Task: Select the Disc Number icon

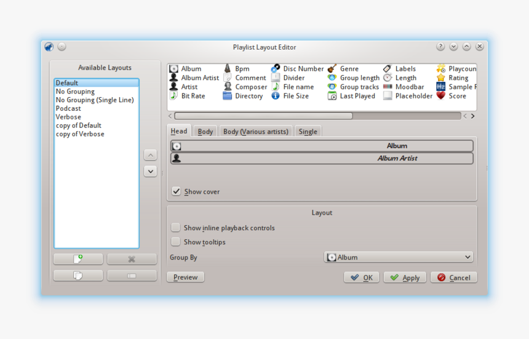Action: (x=276, y=69)
